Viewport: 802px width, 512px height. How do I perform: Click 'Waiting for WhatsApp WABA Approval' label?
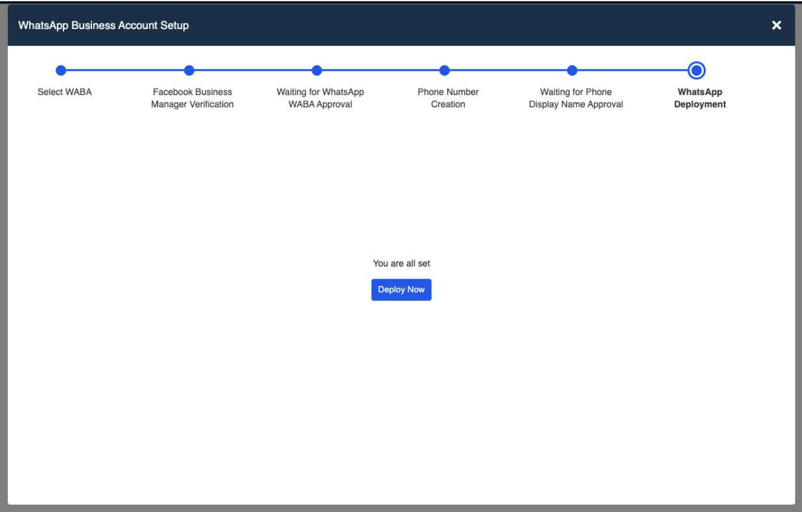(x=320, y=98)
